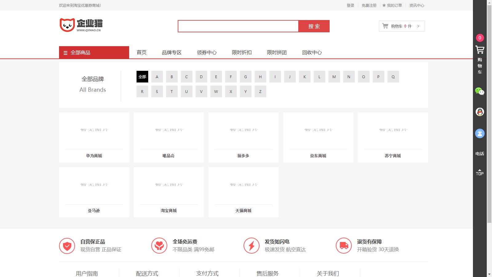This screenshot has height=277, width=492.
Task: Open the sidebar shopping cart icon
Action: coord(480,50)
